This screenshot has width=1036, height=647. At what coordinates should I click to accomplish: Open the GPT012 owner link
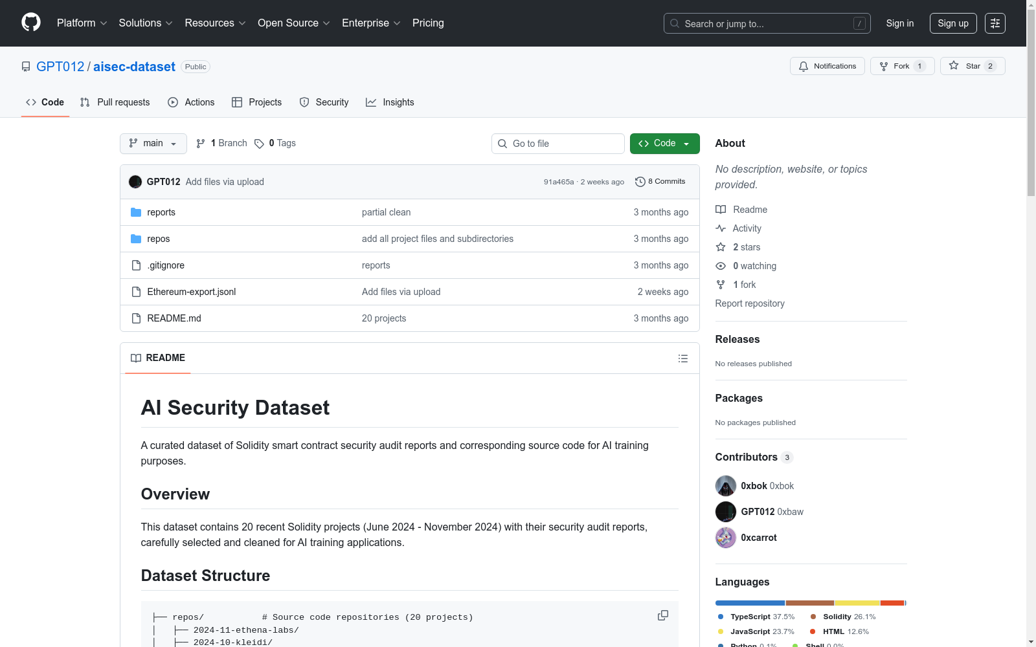(x=60, y=67)
